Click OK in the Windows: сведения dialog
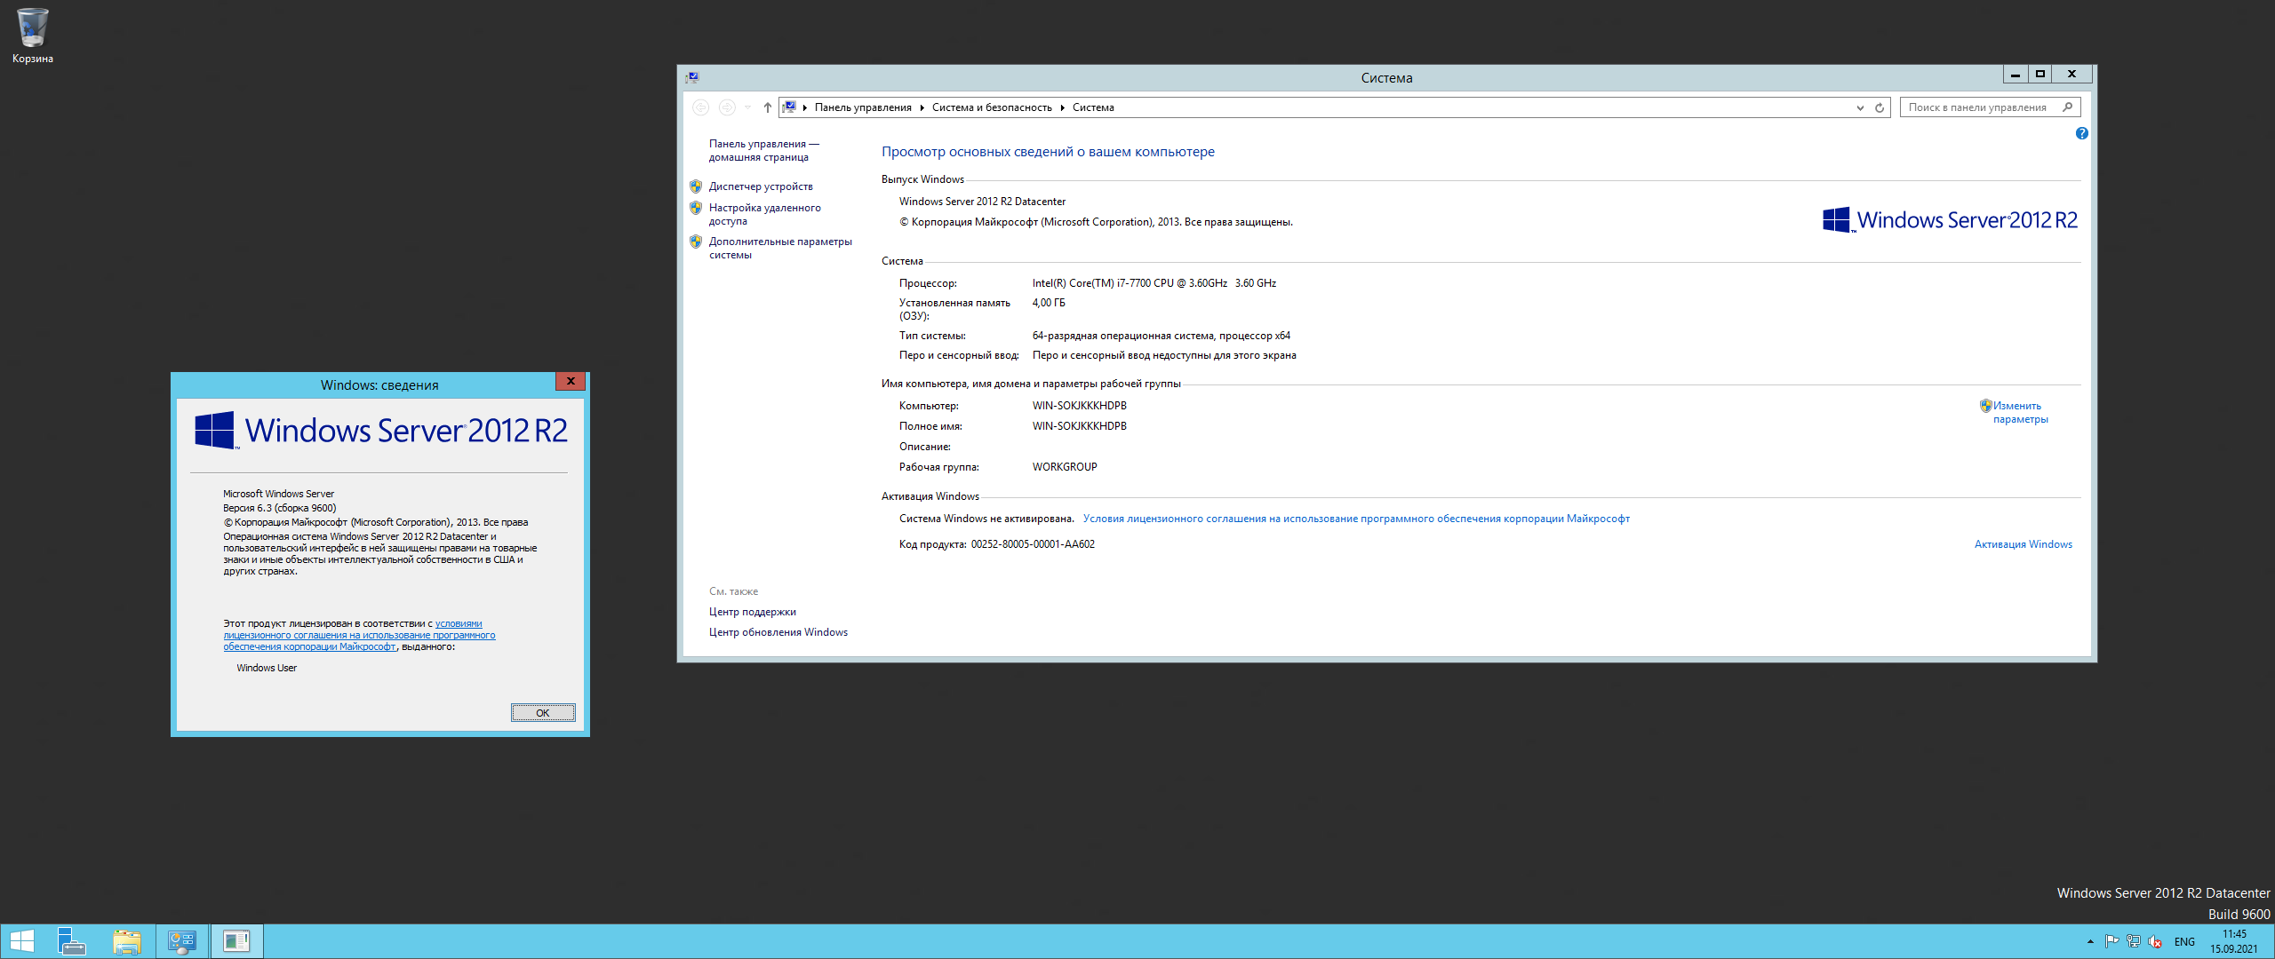 (543, 713)
